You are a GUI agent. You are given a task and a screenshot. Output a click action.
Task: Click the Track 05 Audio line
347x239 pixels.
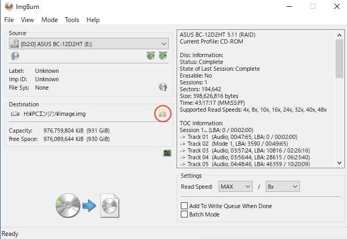click(x=245, y=164)
